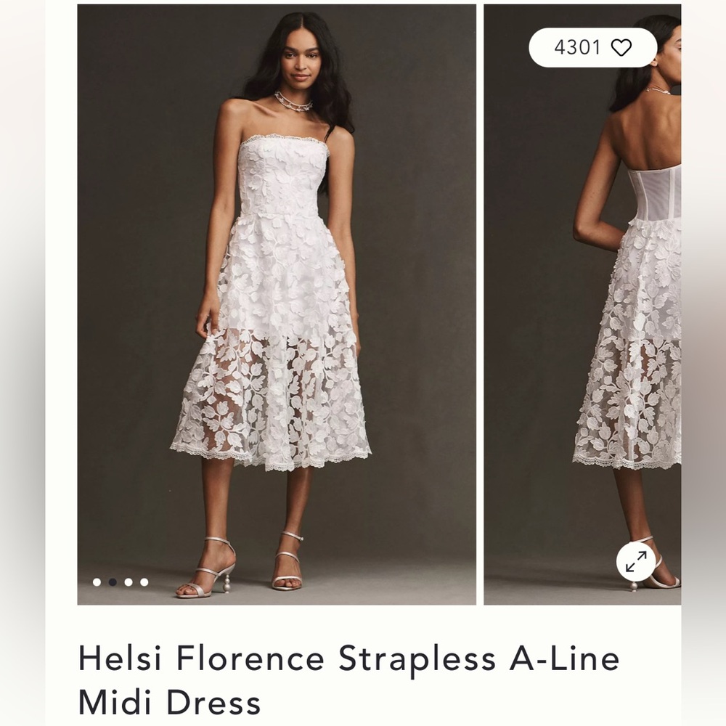Select the first carousel pagination dot
The width and height of the screenshot is (726, 726).
(x=96, y=582)
